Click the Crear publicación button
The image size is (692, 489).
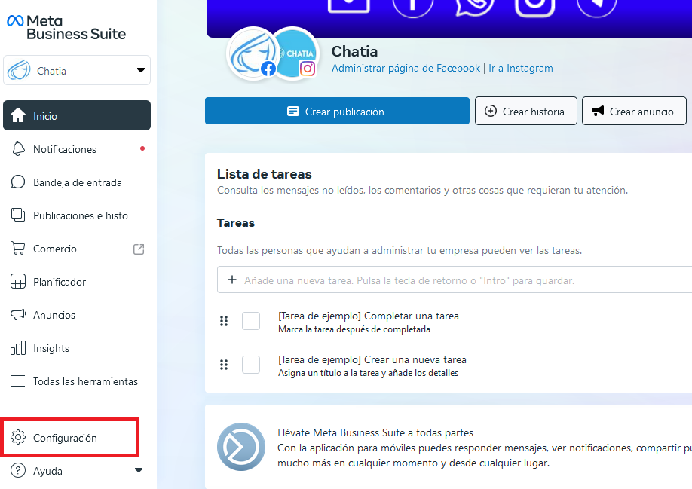(337, 111)
